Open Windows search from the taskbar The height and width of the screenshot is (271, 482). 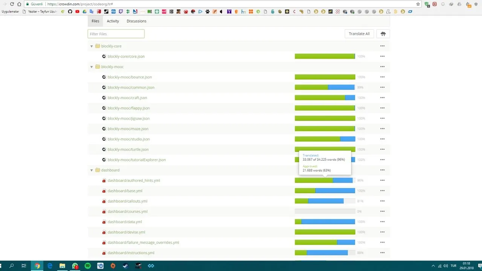click(x=12, y=266)
